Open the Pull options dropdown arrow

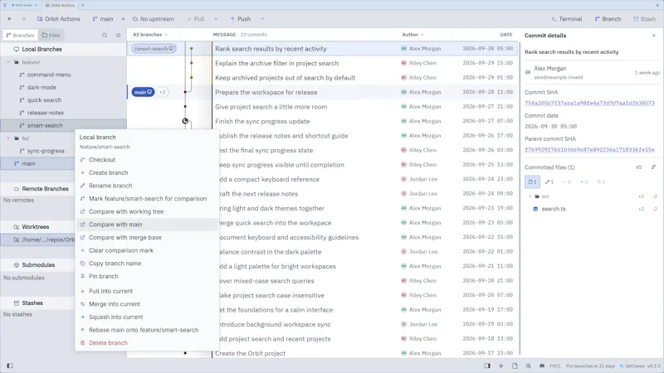[216, 19]
